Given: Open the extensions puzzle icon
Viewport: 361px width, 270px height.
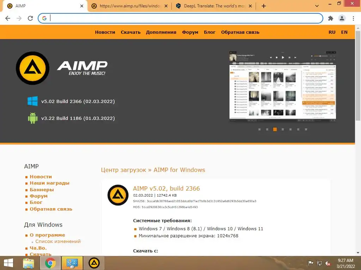Looking at the screenshot, I should tap(331, 18).
